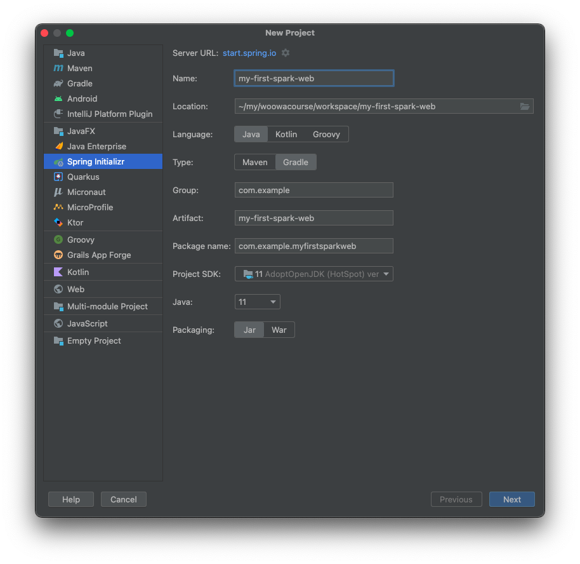Select Kotlin as the language

pyautogui.click(x=286, y=134)
